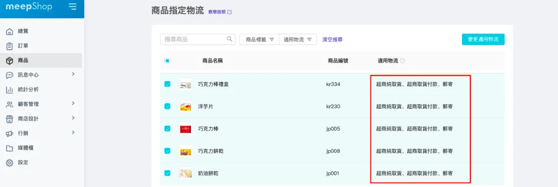The width and height of the screenshot is (558, 187).
Task: Click the 訂單 clipboard icon
Action: [10, 46]
